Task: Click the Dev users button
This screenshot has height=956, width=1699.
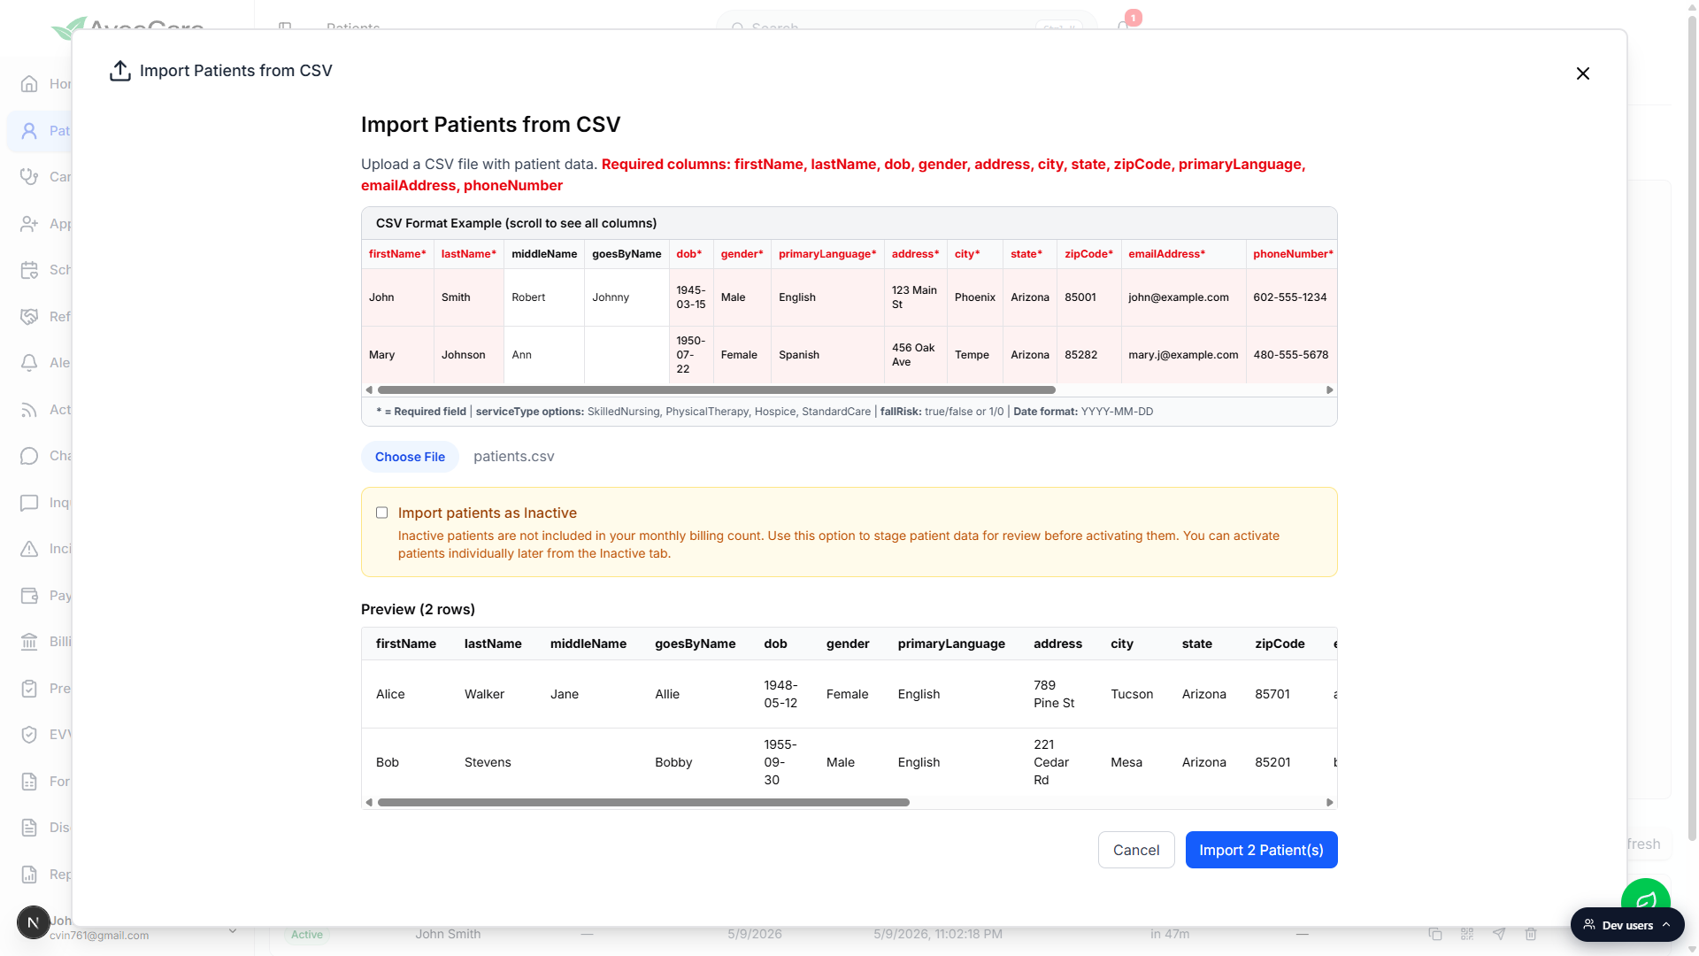Action: [1627, 924]
